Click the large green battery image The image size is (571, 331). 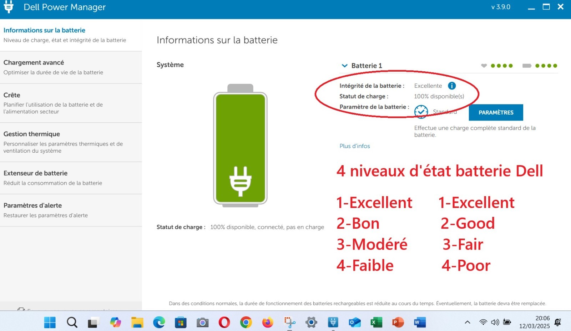240,146
